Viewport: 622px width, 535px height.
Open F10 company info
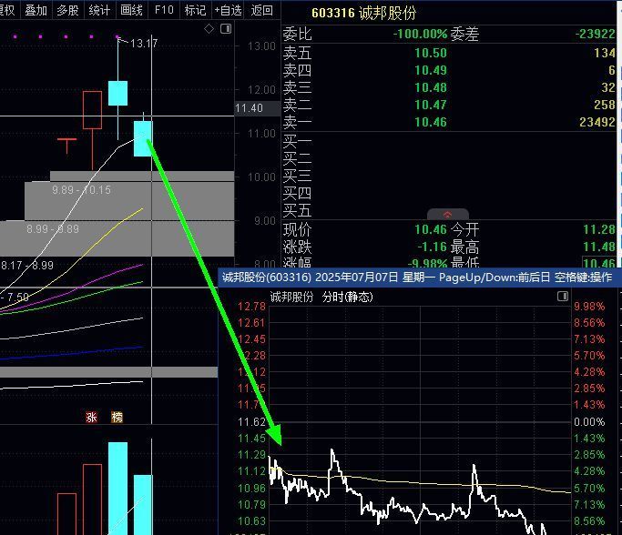(x=164, y=10)
